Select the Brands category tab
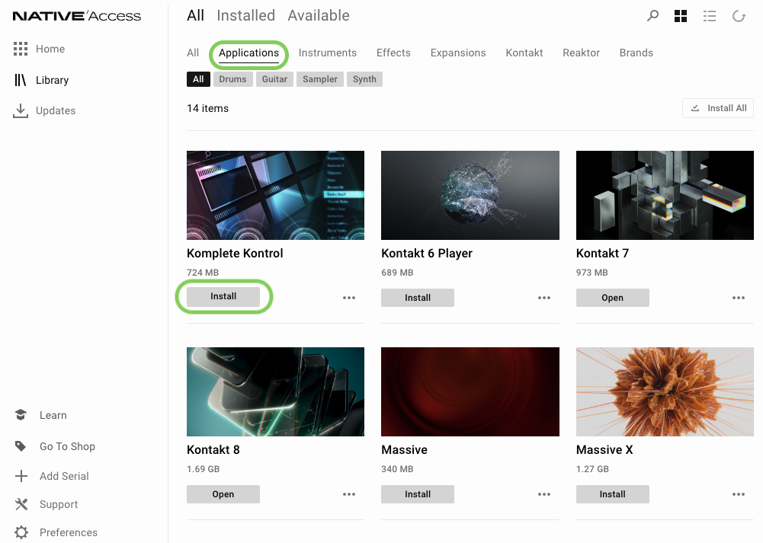 pyautogui.click(x=636, y=53)
